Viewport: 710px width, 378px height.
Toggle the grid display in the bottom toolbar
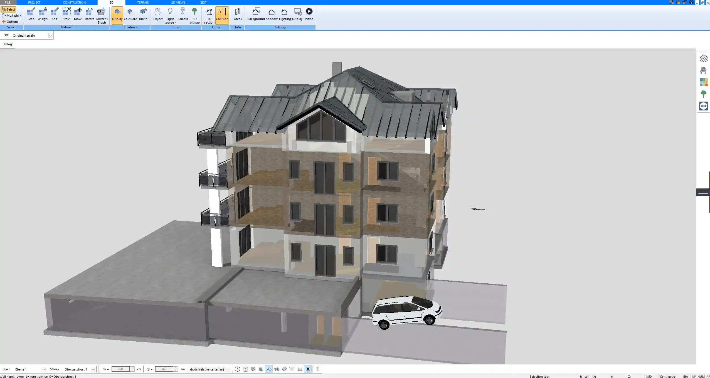coord(300,369)
